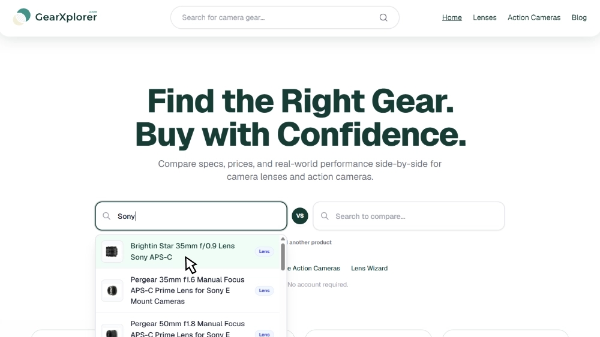Click the magnifier icon in top search bar
The height and width of the screenshot is (337, 600).
point(383,17)
